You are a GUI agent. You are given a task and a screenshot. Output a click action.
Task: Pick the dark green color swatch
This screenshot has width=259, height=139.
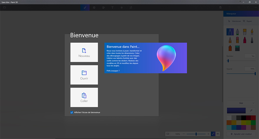pyautogui.click(x=253, y=123)
